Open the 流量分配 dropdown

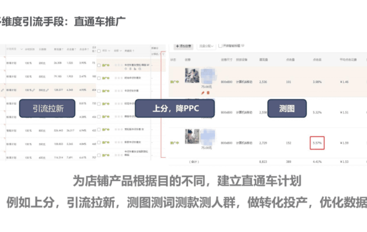[x=206, y=46]
